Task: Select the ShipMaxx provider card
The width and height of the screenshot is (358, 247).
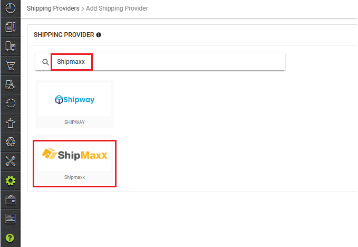Action: (74, 163)
